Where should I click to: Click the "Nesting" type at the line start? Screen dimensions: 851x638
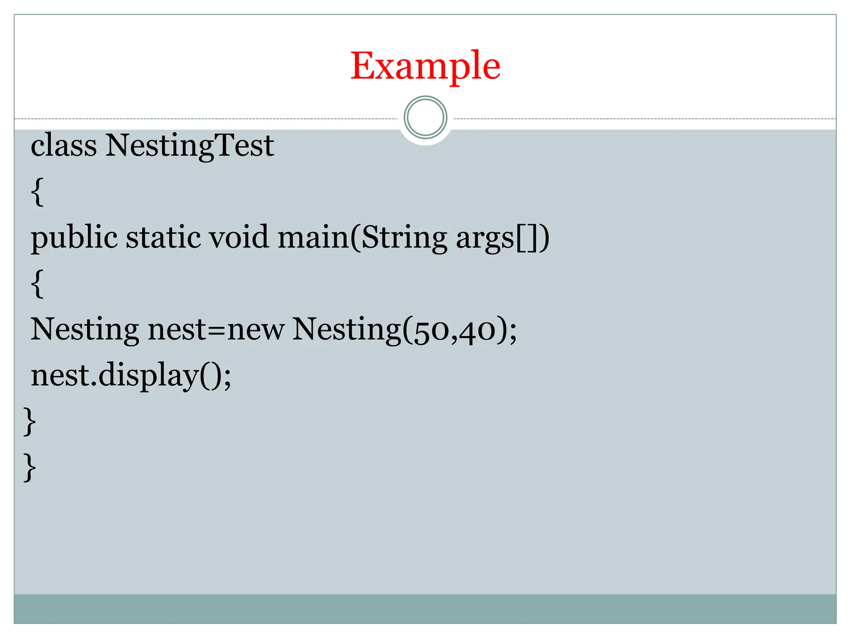click(x=85, y=329)
